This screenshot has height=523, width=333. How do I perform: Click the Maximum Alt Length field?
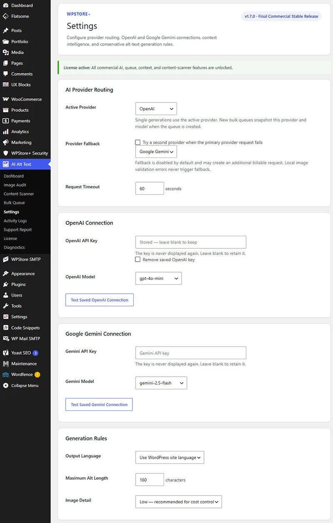150,480
